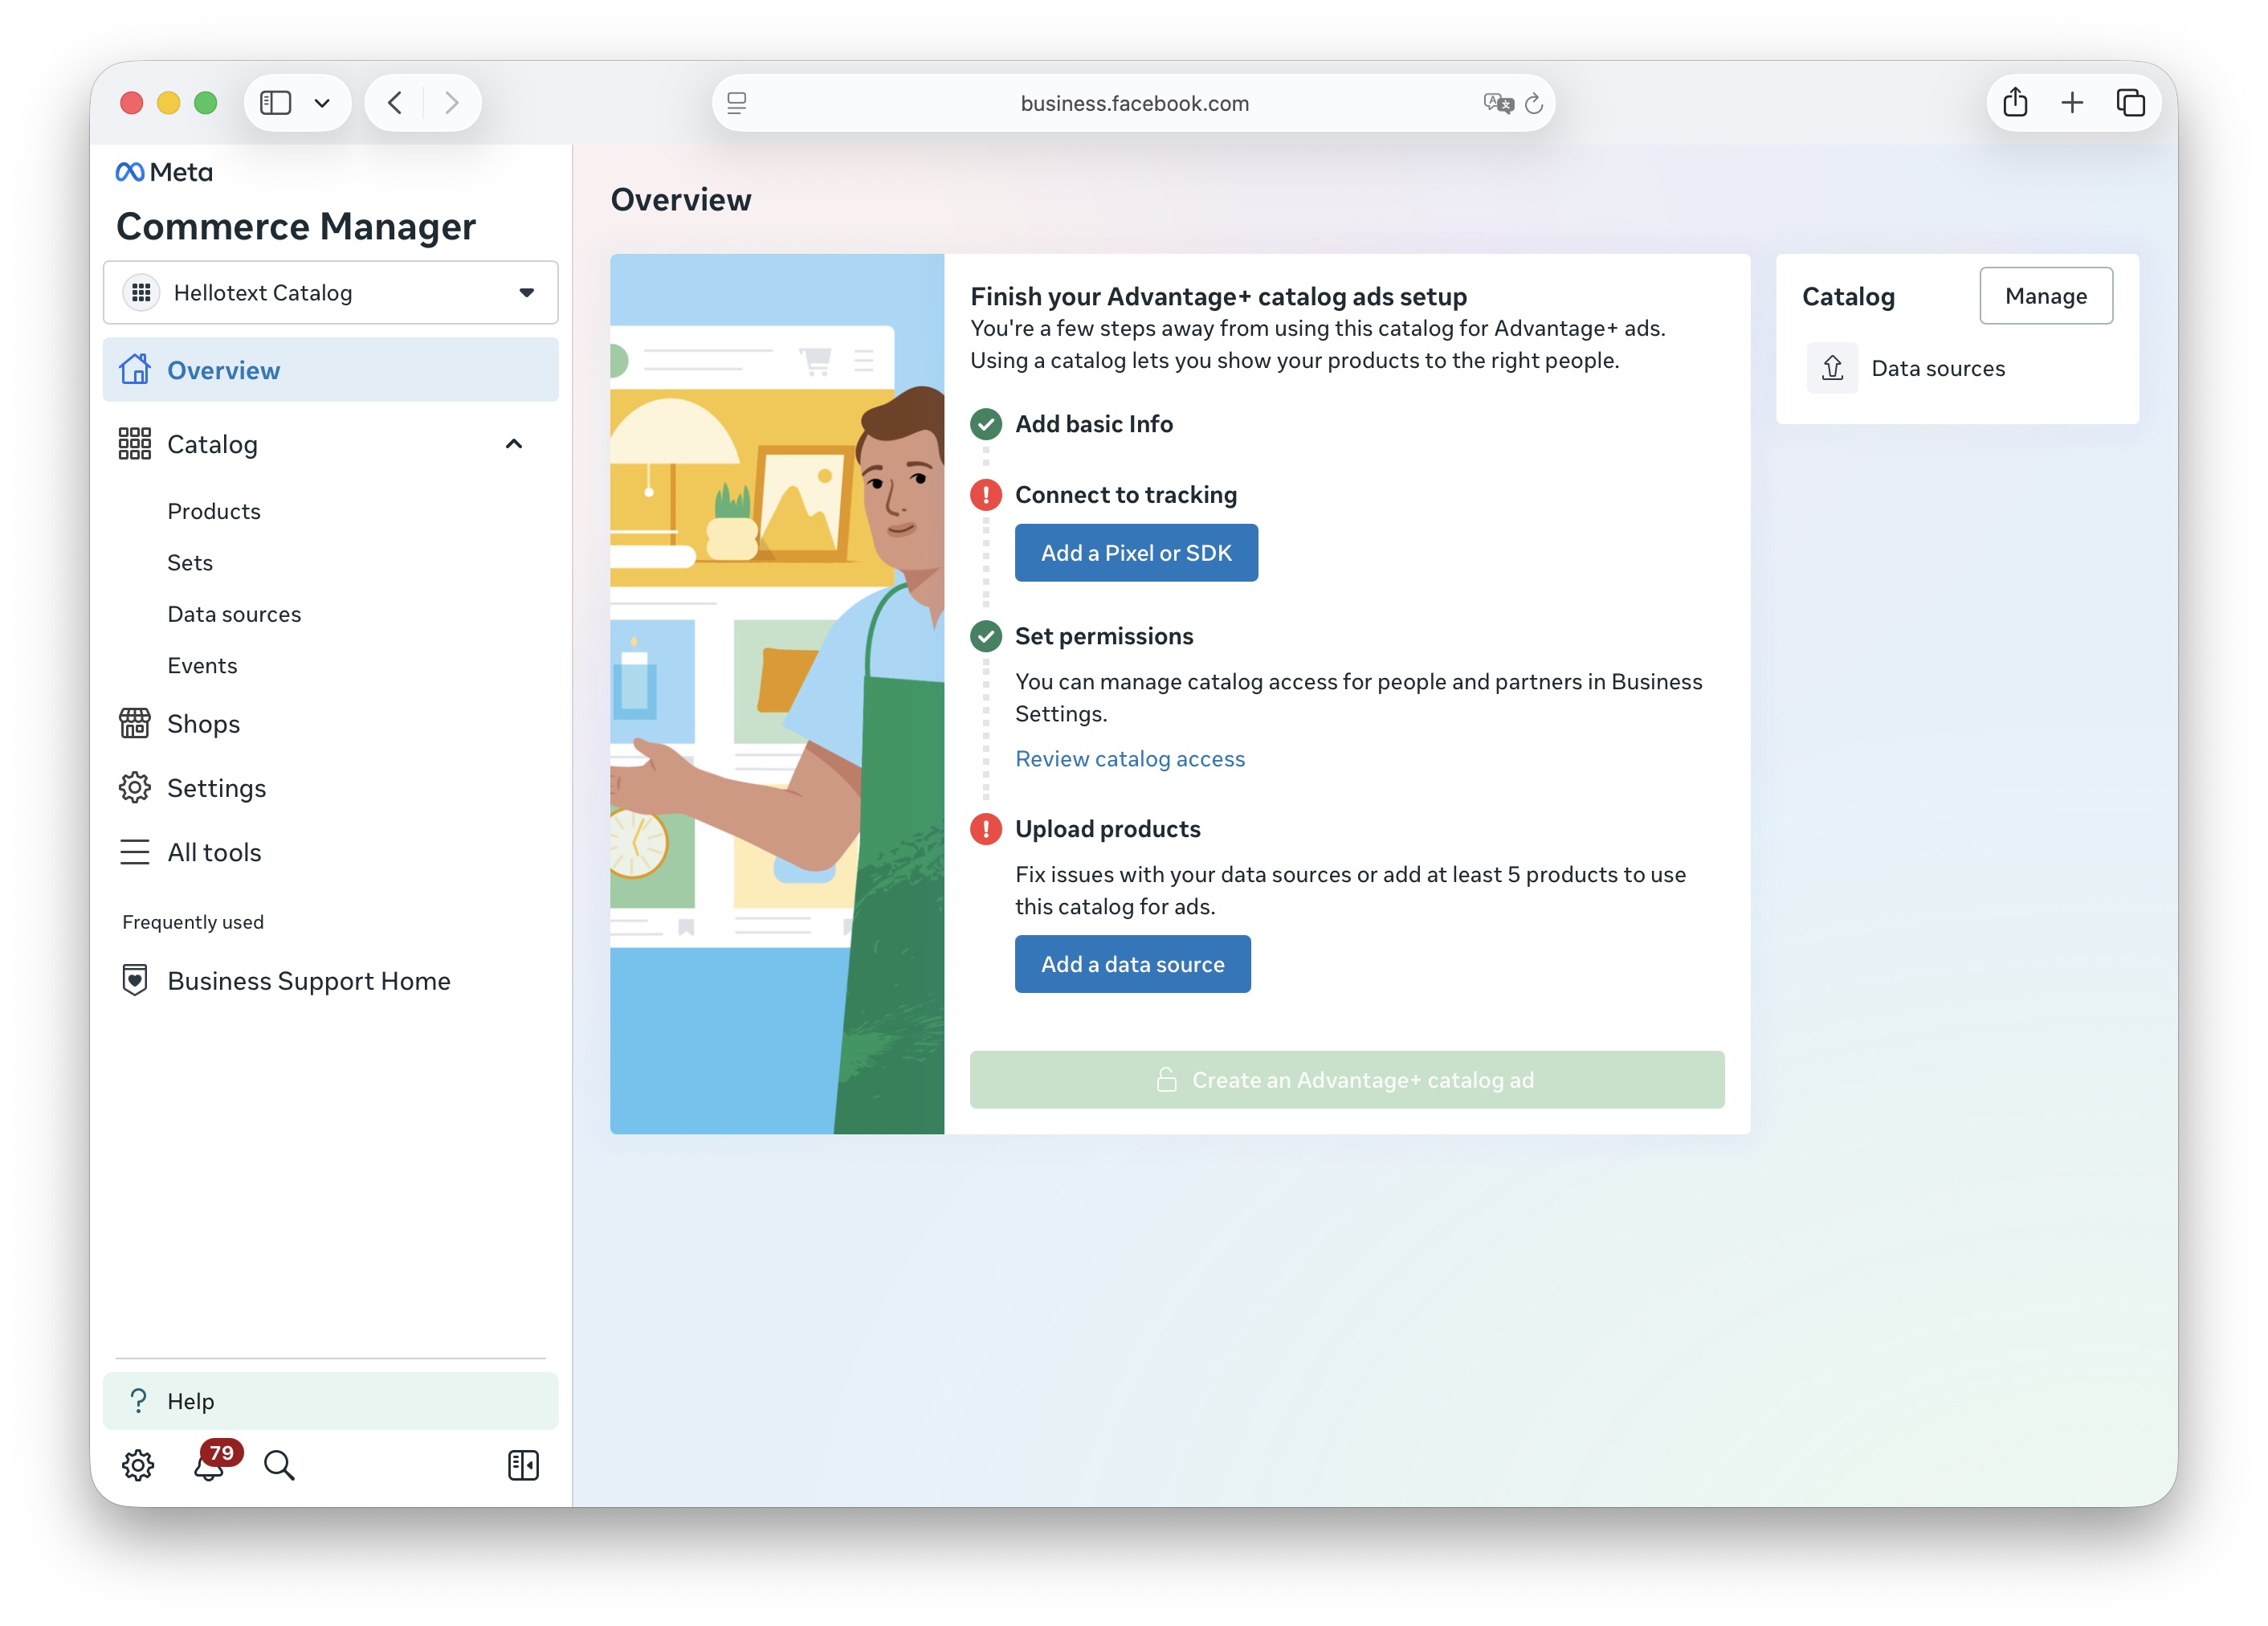Collapse the Catalog section chevron
Screen dimensions: 2268x1626
click(x=514, y=444)
